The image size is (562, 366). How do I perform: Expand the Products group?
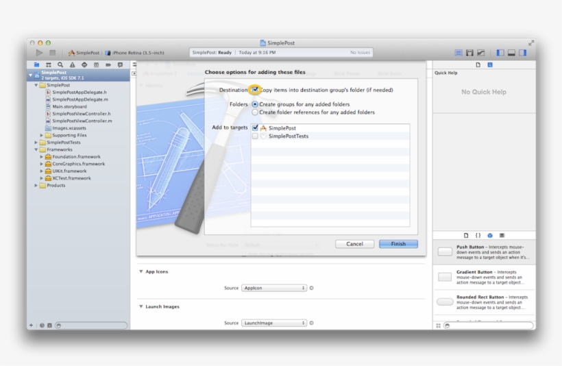[x=36, y=186]
